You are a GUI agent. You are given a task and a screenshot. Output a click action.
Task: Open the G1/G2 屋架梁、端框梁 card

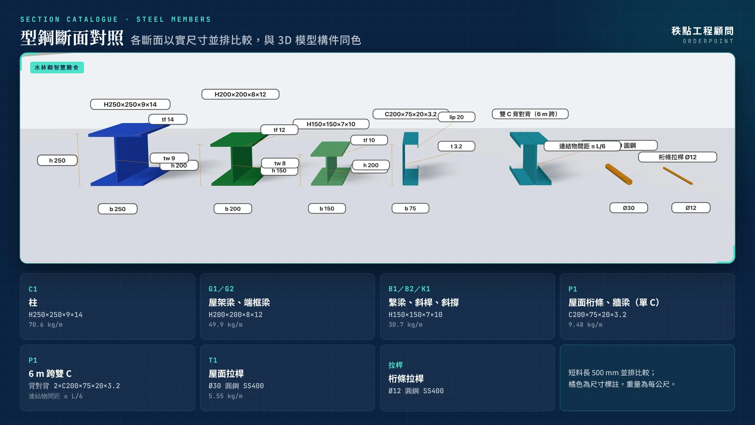click(x=288, y=306)
